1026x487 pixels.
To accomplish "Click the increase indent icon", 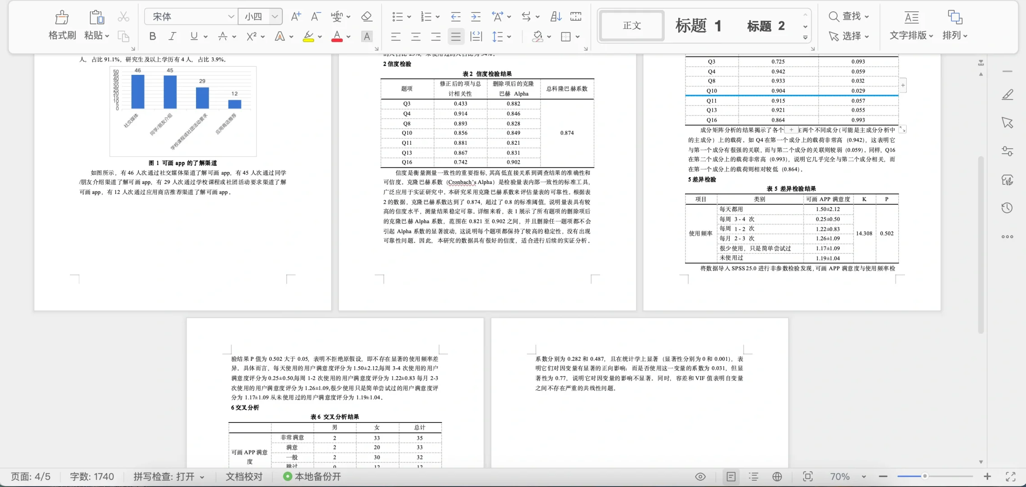I will [476, 17].
